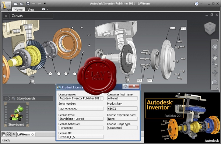
Task: Click the License behavior field Permanent
Action: coord(81,128)
